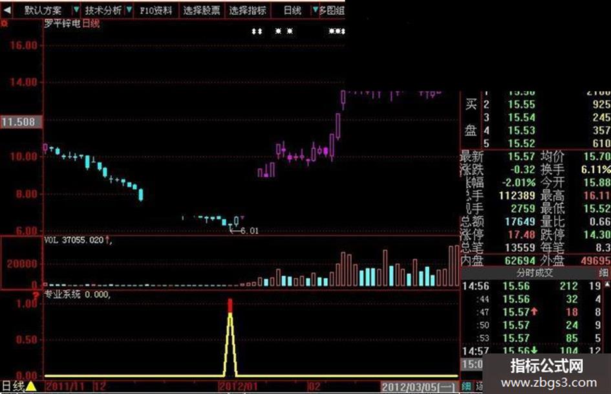Click the red 日线 label beside stock name

[91, 23]
